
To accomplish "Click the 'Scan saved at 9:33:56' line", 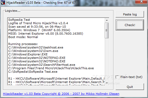I will 37,27.
